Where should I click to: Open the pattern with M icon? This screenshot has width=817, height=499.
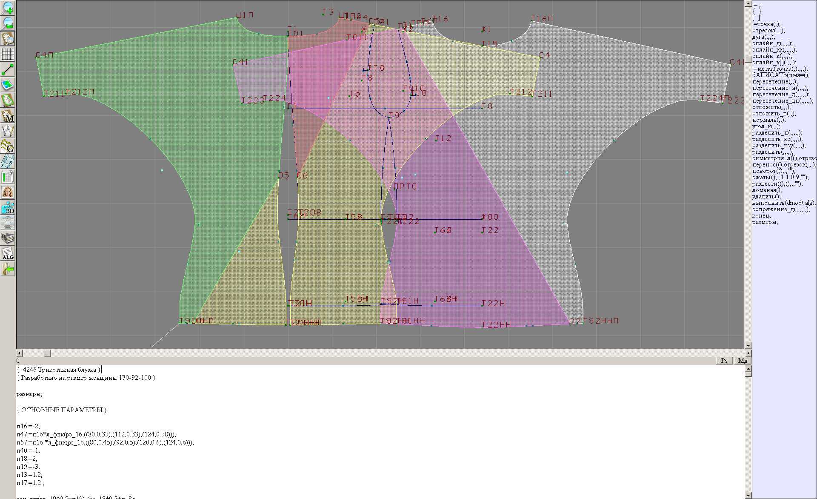tap(8, 115)
